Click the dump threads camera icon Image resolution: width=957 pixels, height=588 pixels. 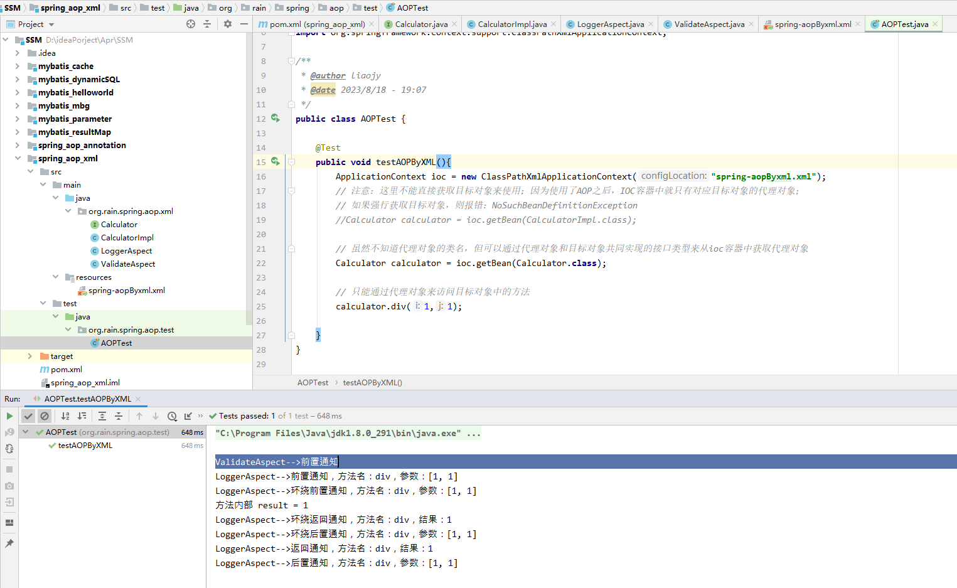pyautogui.click(x=9, y=486)
